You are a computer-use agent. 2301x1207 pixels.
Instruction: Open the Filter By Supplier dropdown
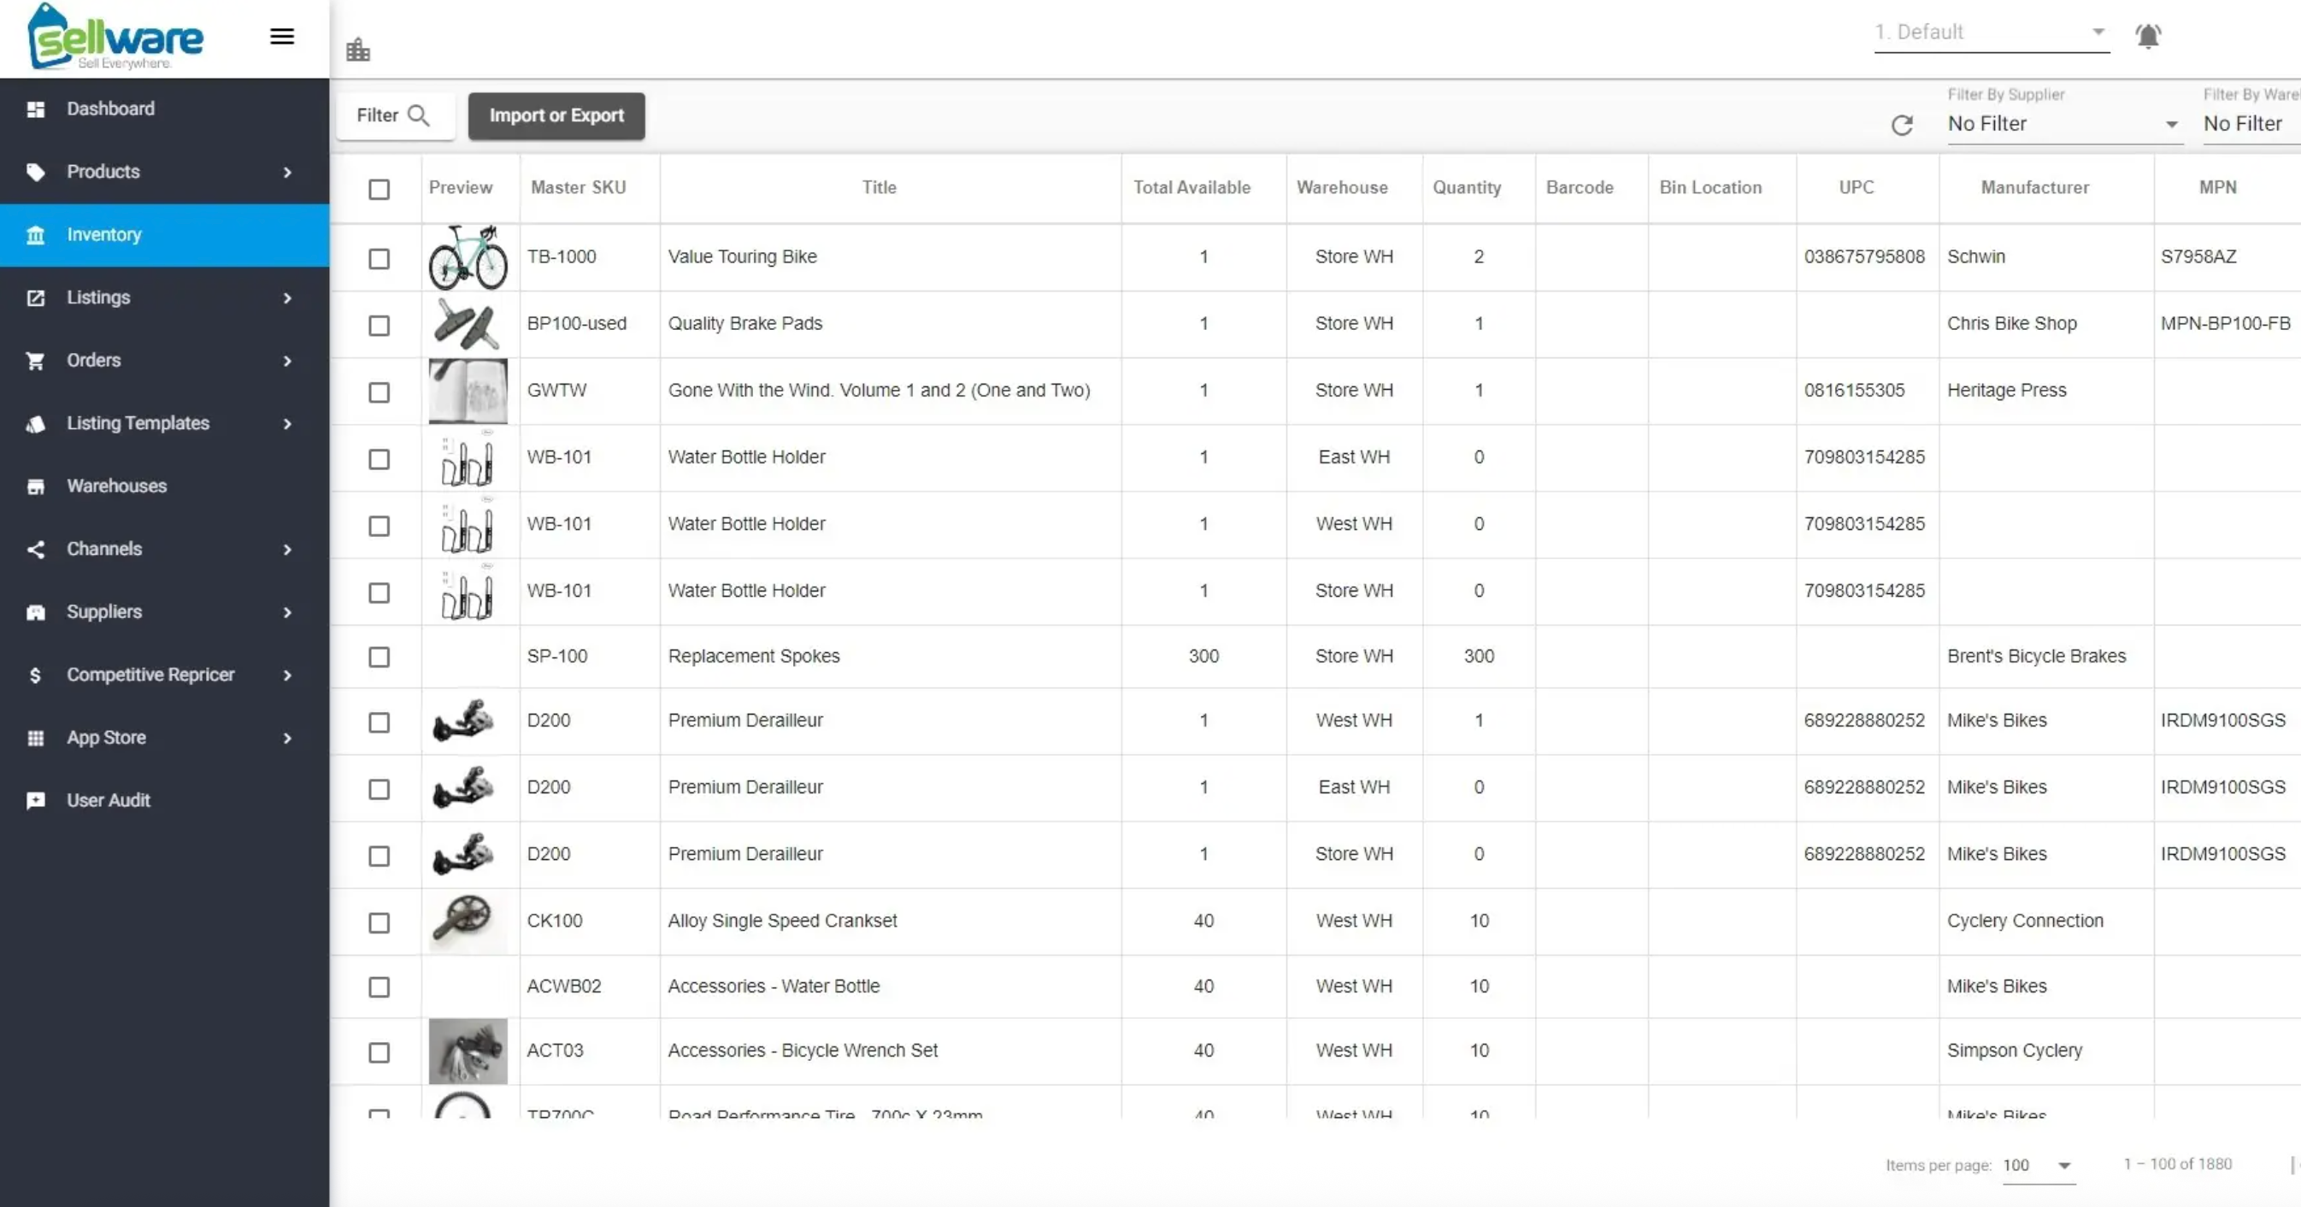pos(2064,124)
